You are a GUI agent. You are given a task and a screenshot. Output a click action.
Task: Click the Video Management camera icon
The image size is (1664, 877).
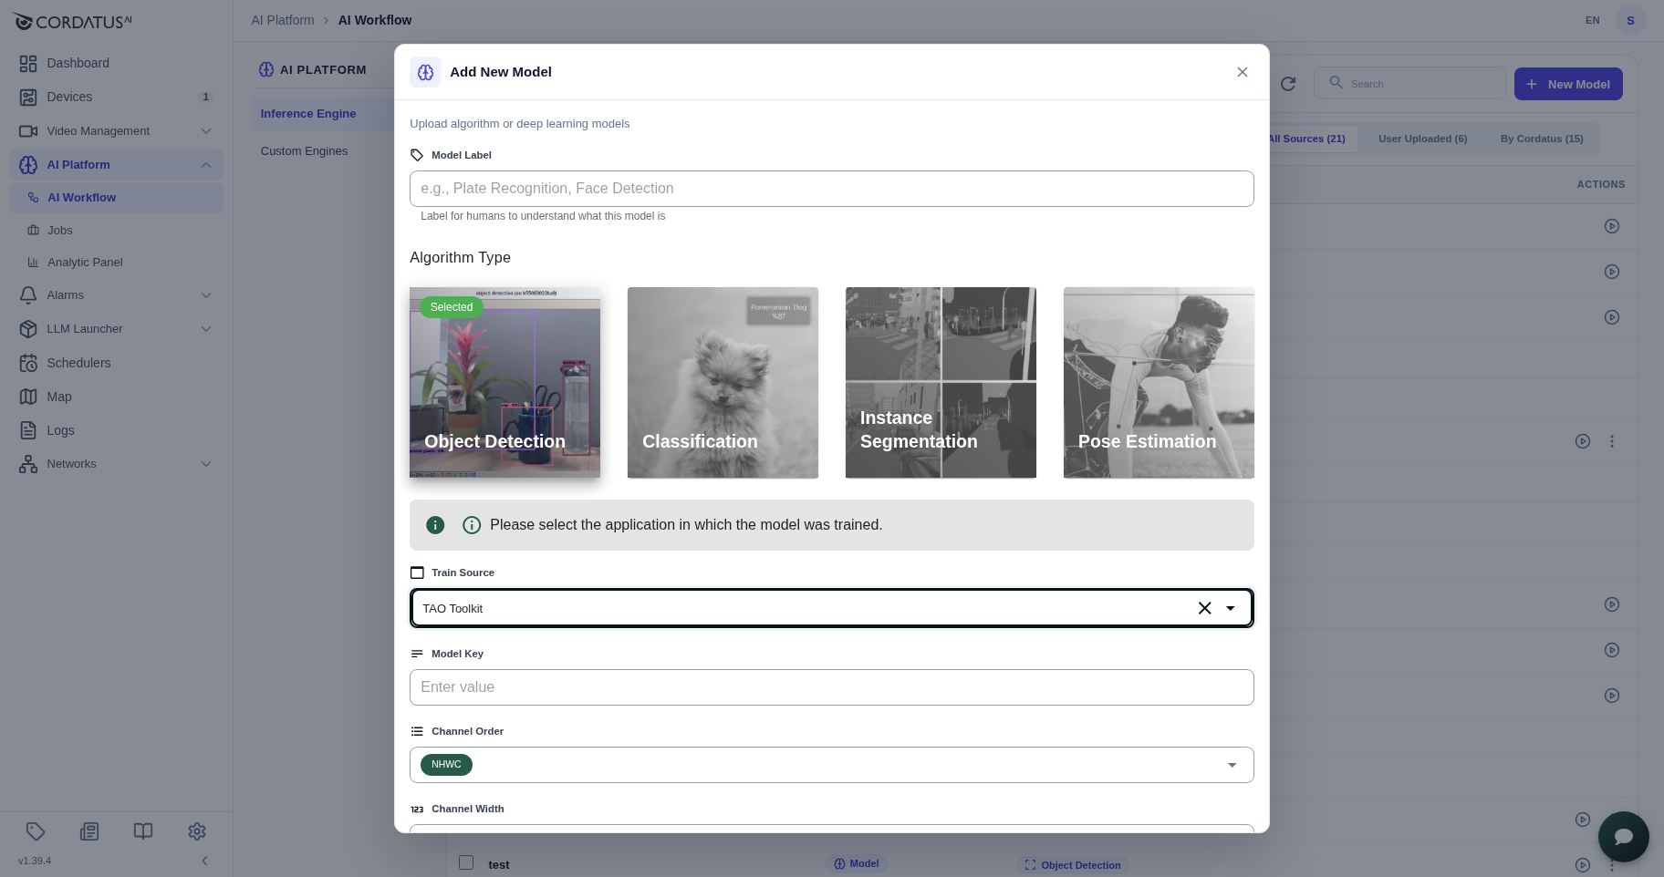coord(28,131)
